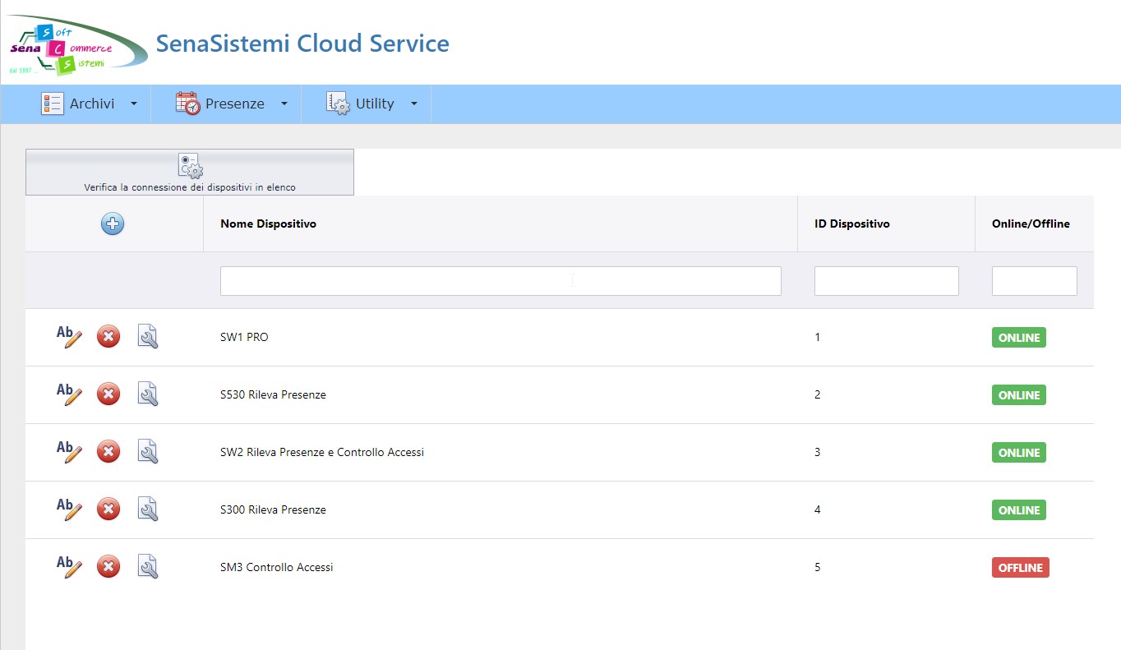Viewport: 1121px width, 650px height.
Task: Edit the S300 Rileva Presenze row
Action: click(69, 509)
